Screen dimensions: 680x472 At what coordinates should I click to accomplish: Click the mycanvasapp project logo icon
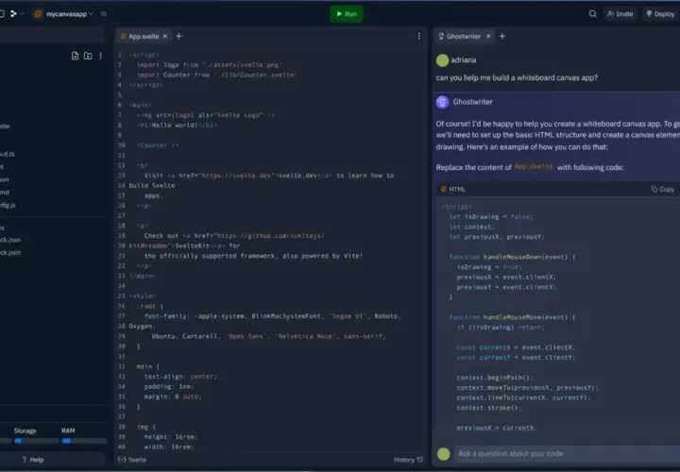[x=38, y=14]
